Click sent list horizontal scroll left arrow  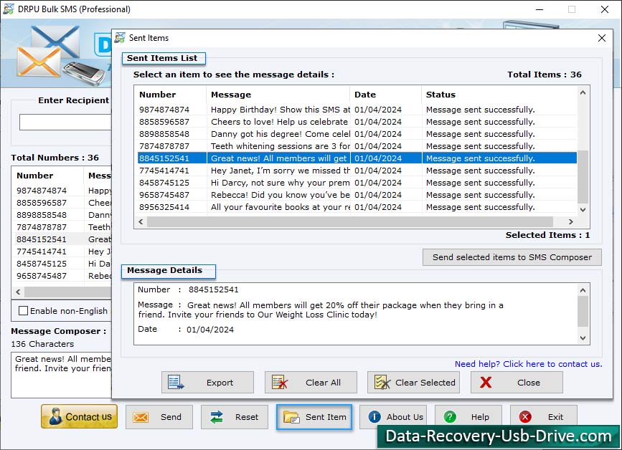(x=141, y=222)
